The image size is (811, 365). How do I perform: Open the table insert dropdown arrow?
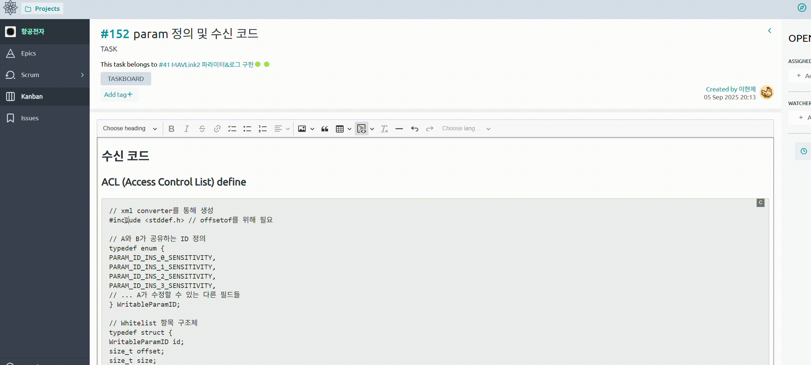pyautogui.click(x=349, y=129)
